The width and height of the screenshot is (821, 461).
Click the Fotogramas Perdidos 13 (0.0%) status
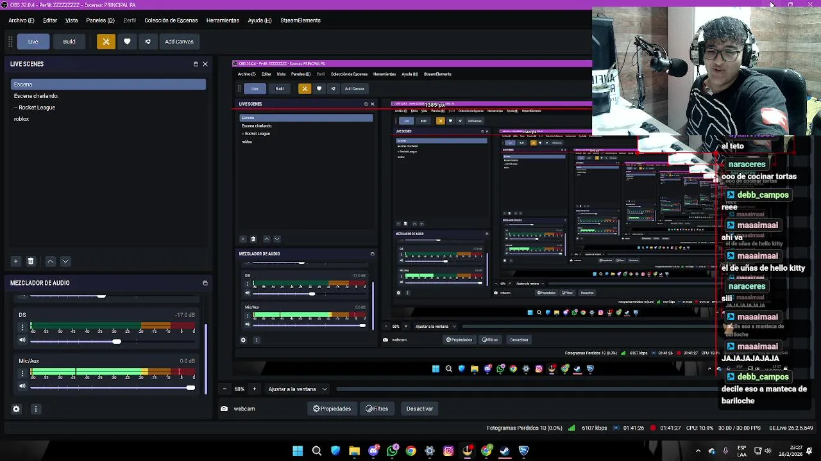tap(525, 428)
